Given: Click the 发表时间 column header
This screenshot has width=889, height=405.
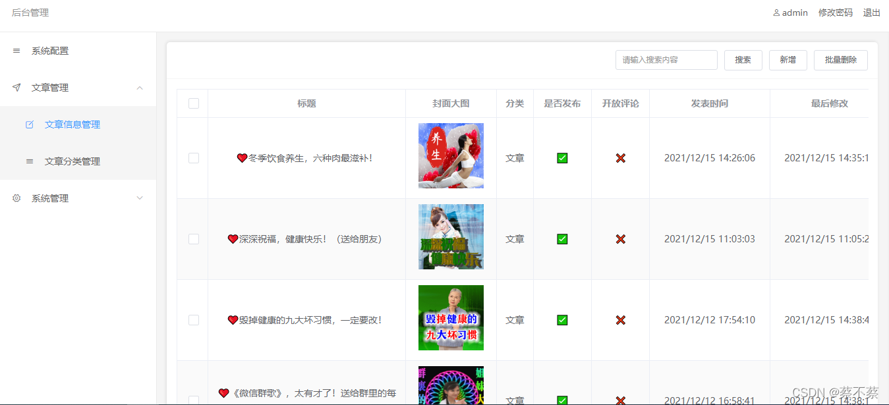Looking at the screenshot, I should (x=710, y=103).
